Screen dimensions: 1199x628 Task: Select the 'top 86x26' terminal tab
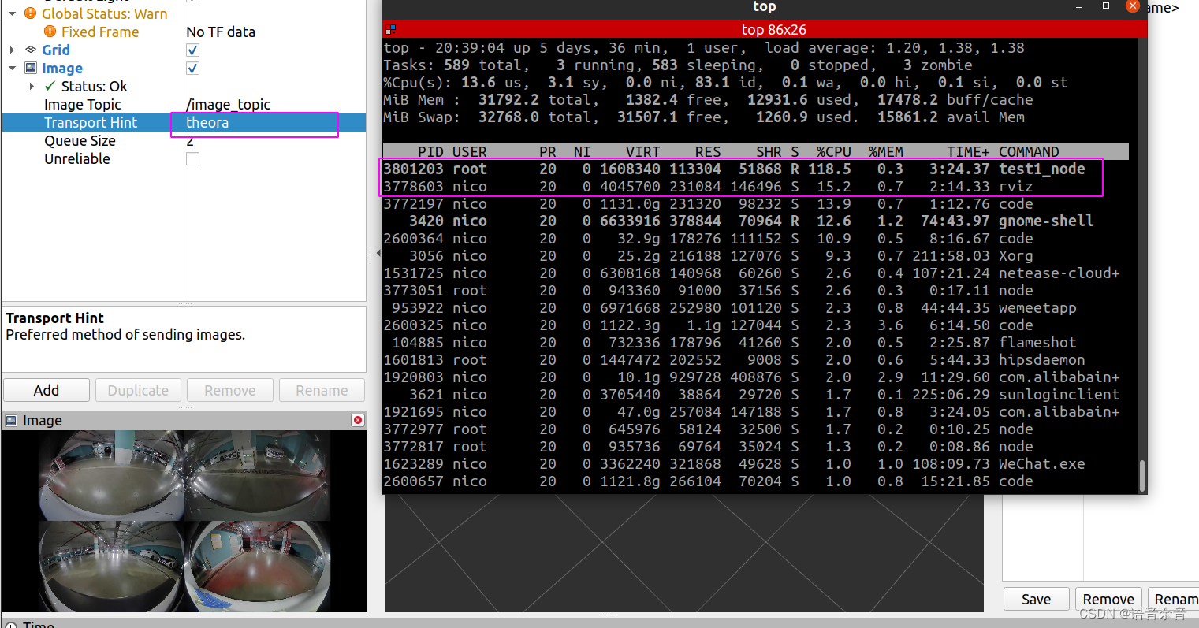[765, 30]
